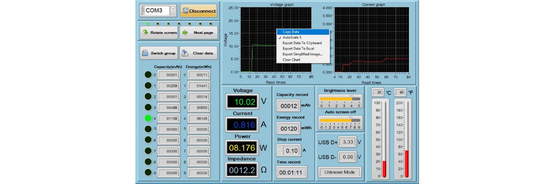Open the COM3 port dropdown
The height and width of the screenshot is (184, 554).
(173, 8)
